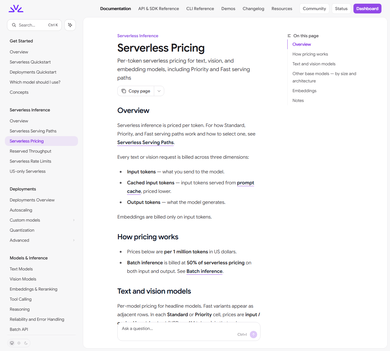Open the Demos tab

click(x=228, y=9)
